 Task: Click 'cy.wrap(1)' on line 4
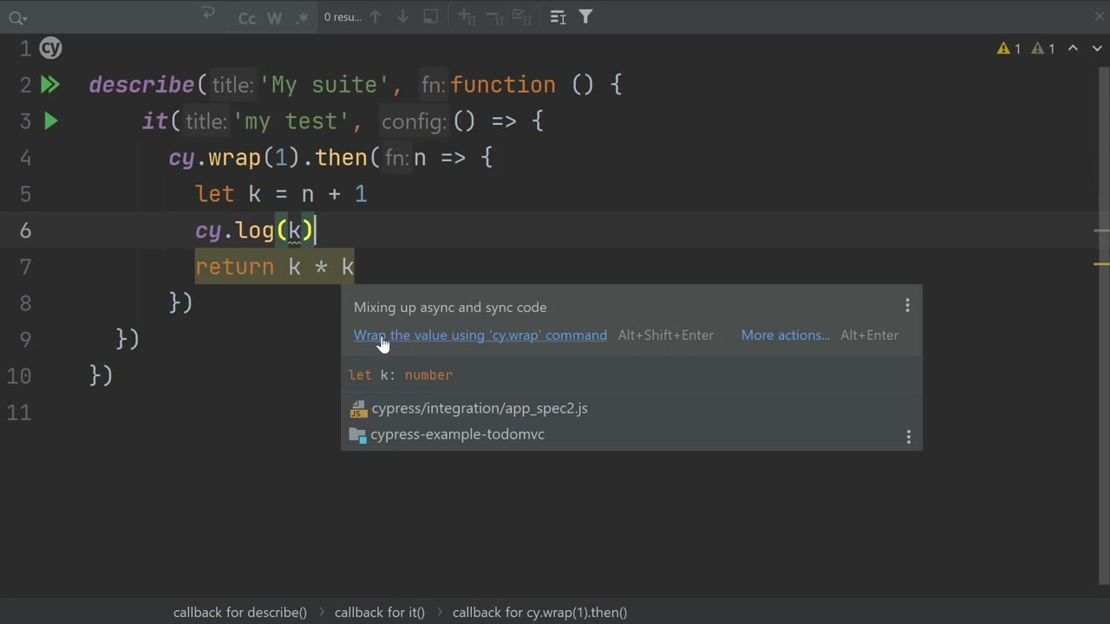(x=234, y=158)
